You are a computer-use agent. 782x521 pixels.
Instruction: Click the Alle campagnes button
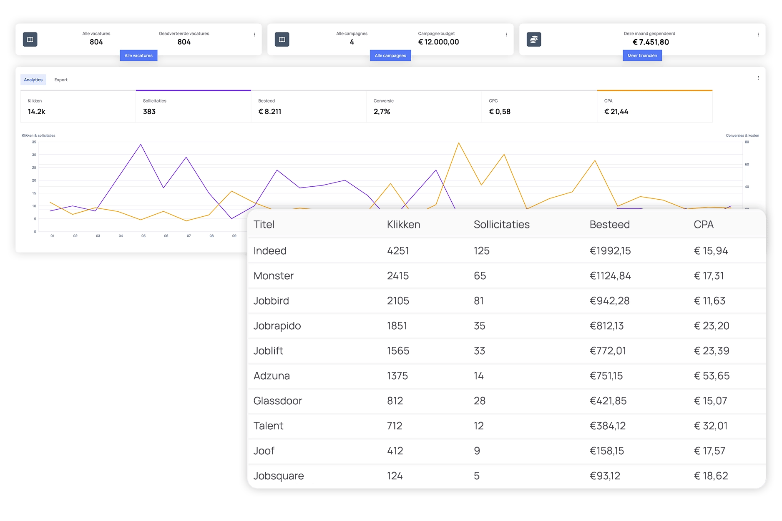(390, 55)
